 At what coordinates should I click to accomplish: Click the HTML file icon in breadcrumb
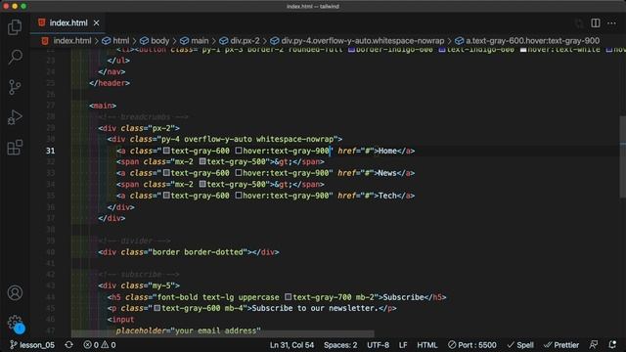pos(45,41)
